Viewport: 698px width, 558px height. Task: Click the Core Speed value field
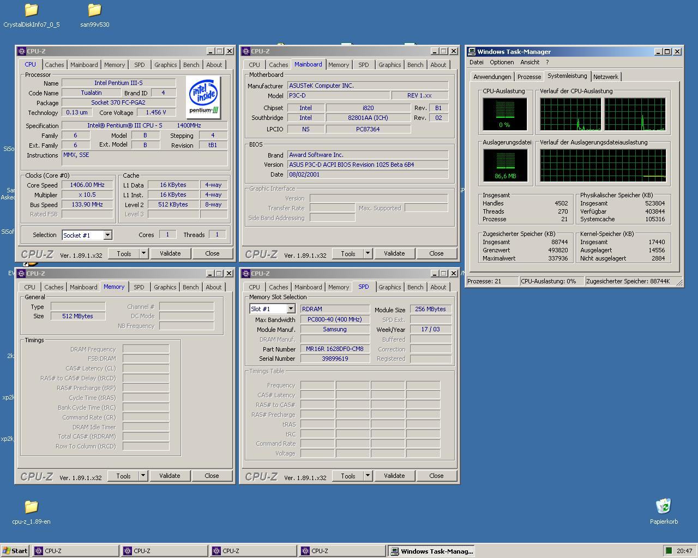click(x=87, y=185)
